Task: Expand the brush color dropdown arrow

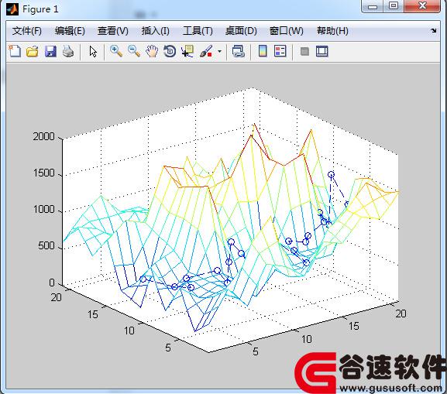Action: tap(219, 52)
